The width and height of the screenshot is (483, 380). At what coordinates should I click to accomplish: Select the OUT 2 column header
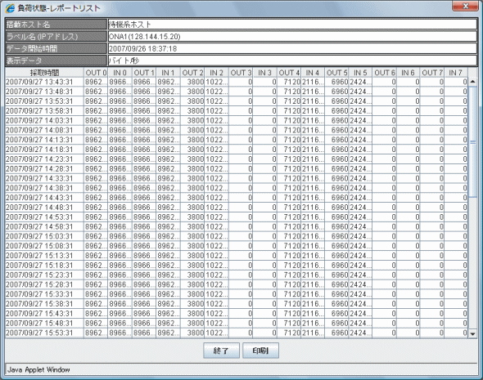point(192,73)
